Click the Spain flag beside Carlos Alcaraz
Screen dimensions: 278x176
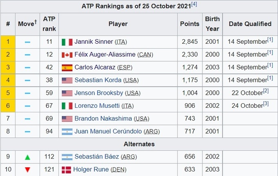67,67
